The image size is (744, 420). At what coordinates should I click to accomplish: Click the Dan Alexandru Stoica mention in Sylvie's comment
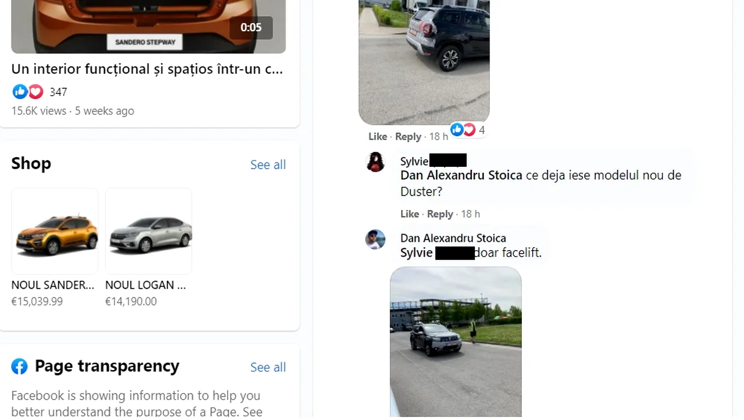point(461,175)
